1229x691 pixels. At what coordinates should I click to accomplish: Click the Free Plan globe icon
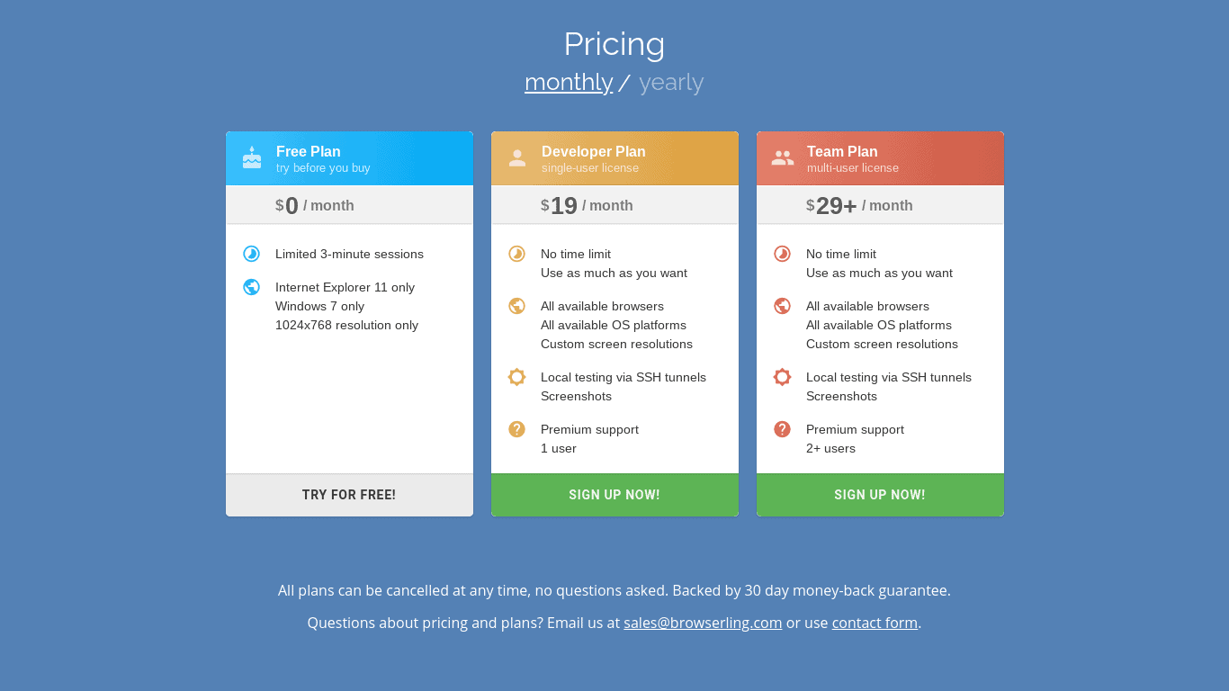252,287
